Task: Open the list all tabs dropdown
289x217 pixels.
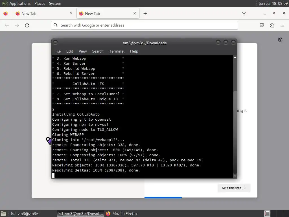Action: click(x=244, y=13)
